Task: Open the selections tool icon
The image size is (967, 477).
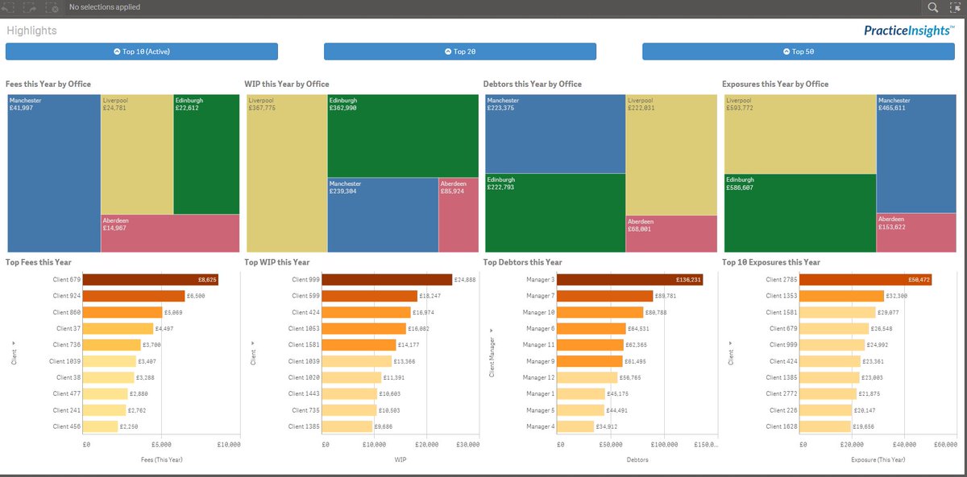Action: click(955, 7)
